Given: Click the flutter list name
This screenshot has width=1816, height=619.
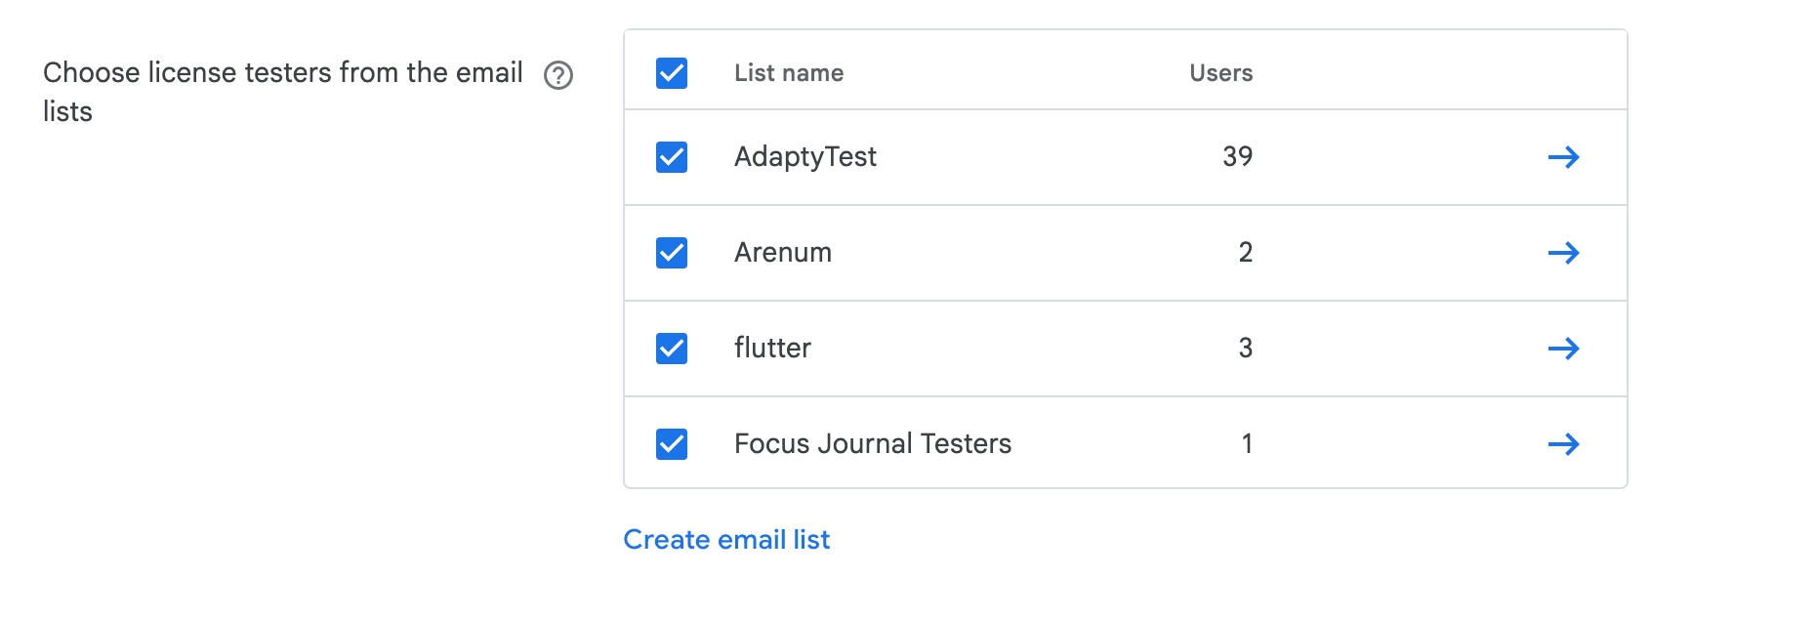Looking at the screenshot, I should [772, 349].
